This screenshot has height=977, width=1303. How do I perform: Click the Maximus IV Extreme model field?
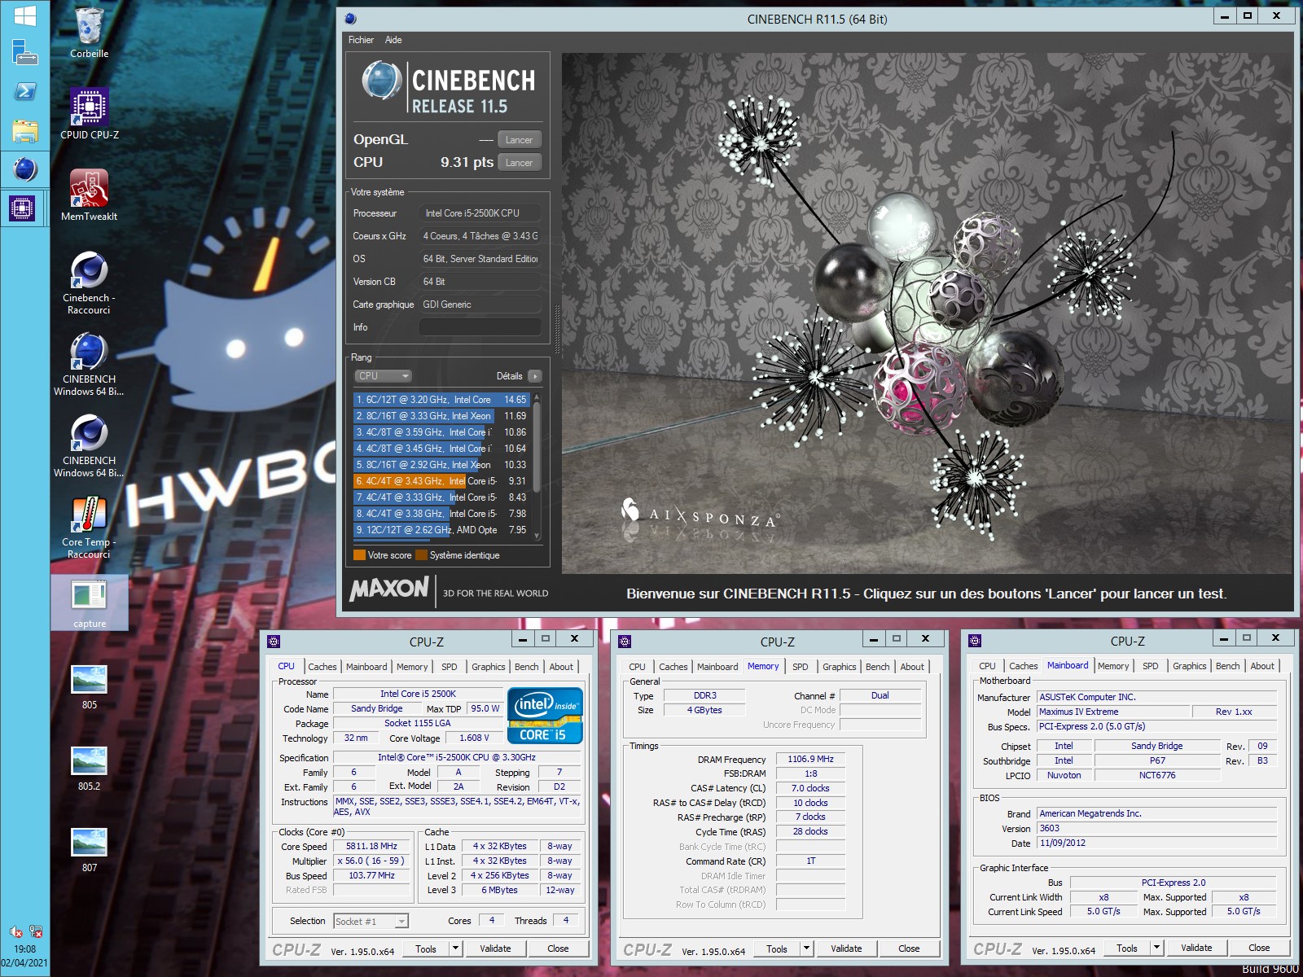tap(1112, 712)
